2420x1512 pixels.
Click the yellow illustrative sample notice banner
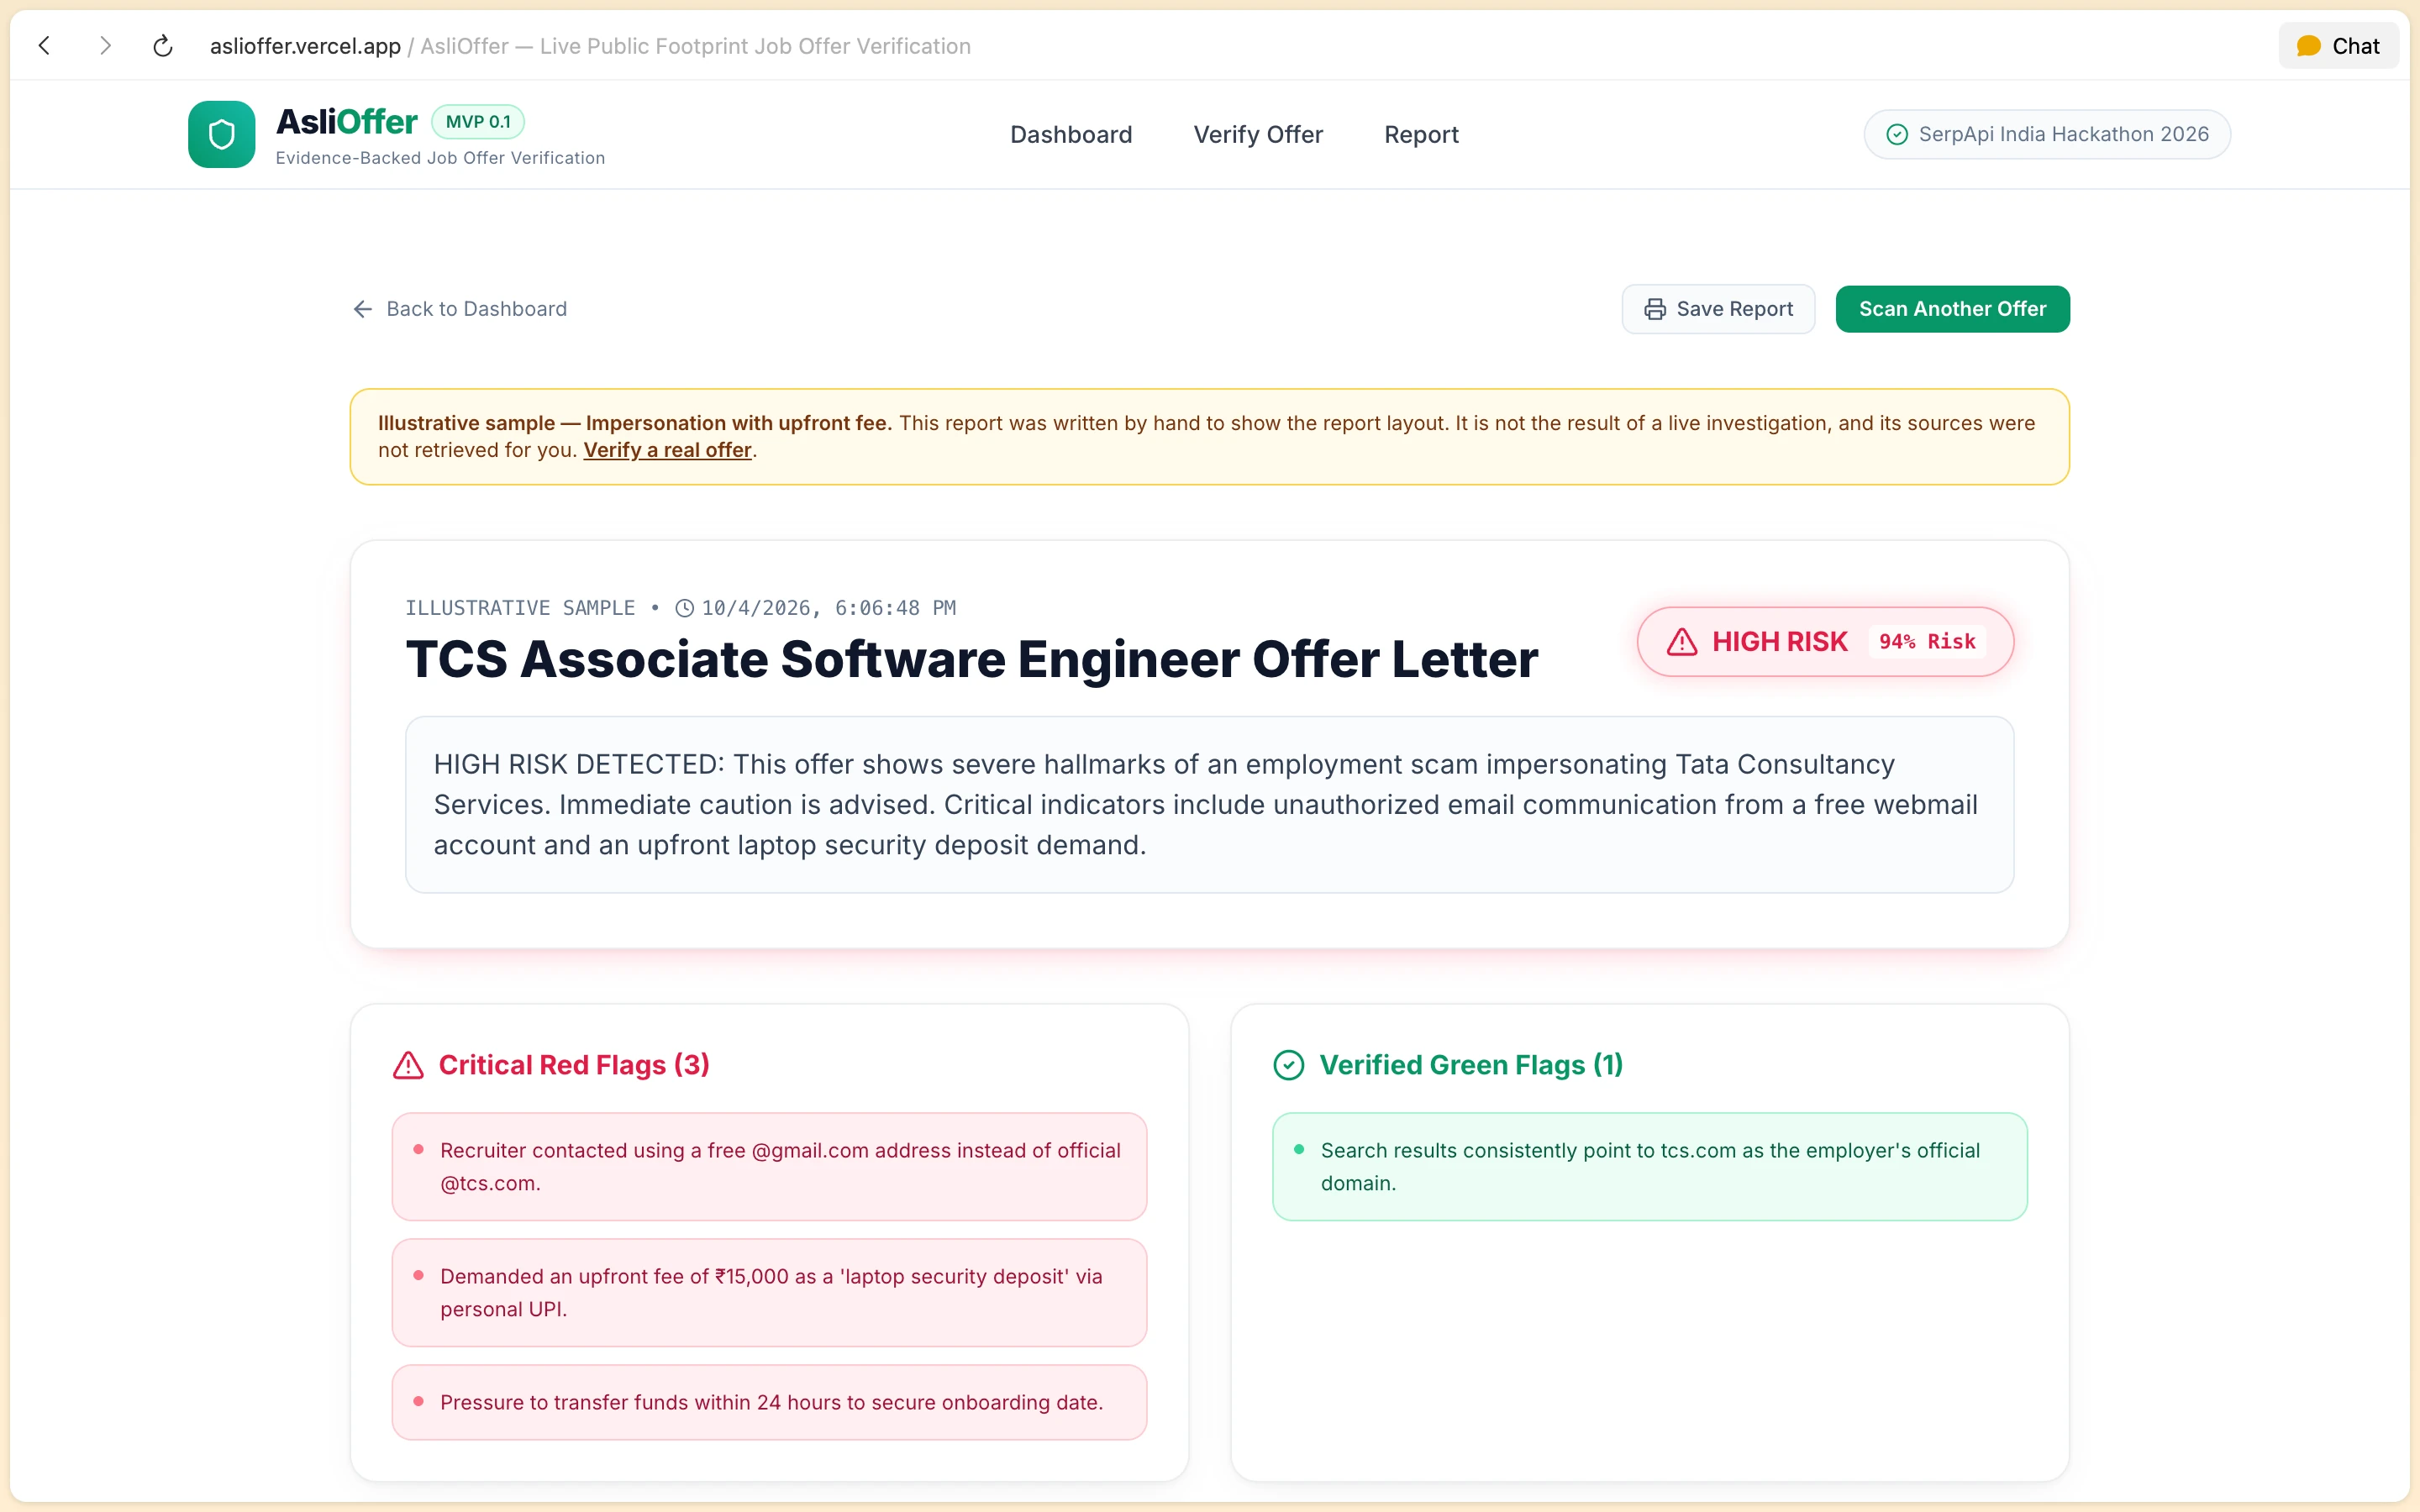(x=1209, y=437)
